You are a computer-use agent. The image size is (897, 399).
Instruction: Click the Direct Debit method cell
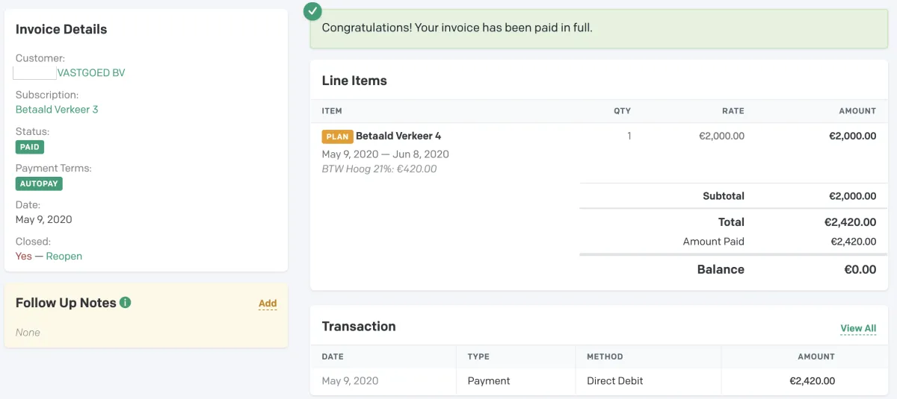pos(615,381)
